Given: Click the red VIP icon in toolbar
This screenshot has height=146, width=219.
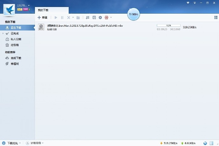Looking at the screenshot, I should (107, 17).
